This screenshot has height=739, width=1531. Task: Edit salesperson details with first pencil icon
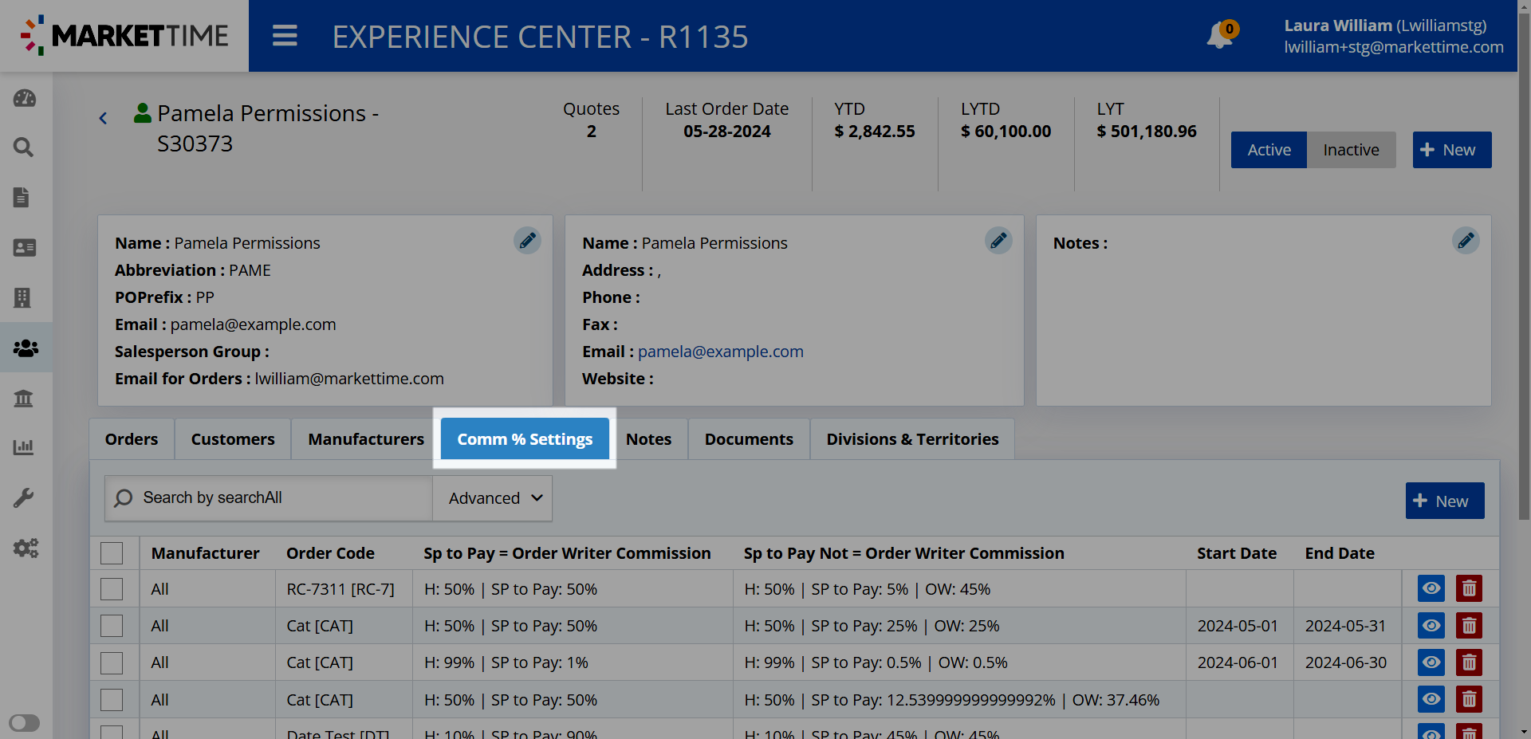click(x=527, y=241)
